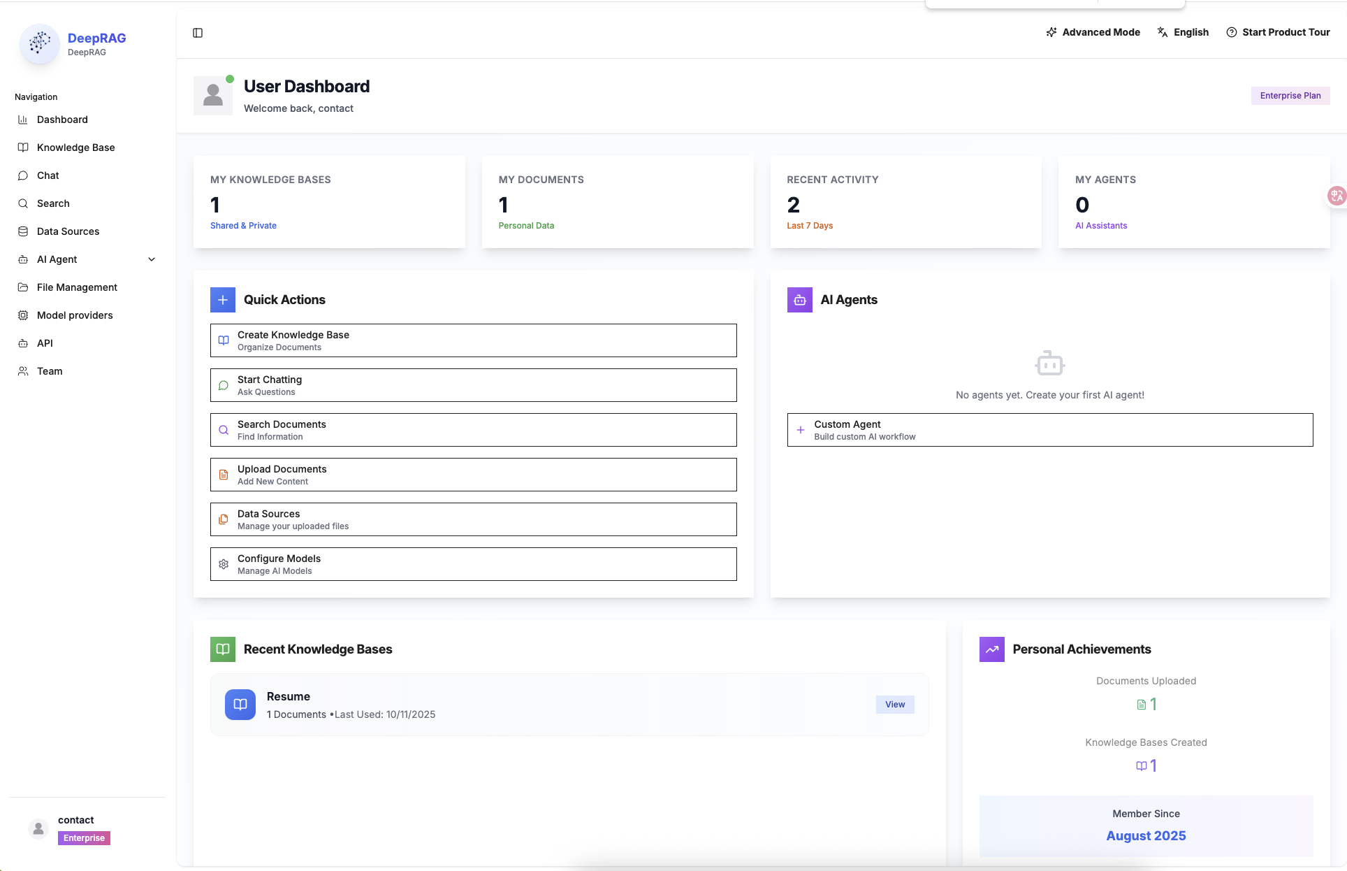Click Create Knowledge Base quick action
The width and height of the screenshot is (1347, 871).
point(473,340)
